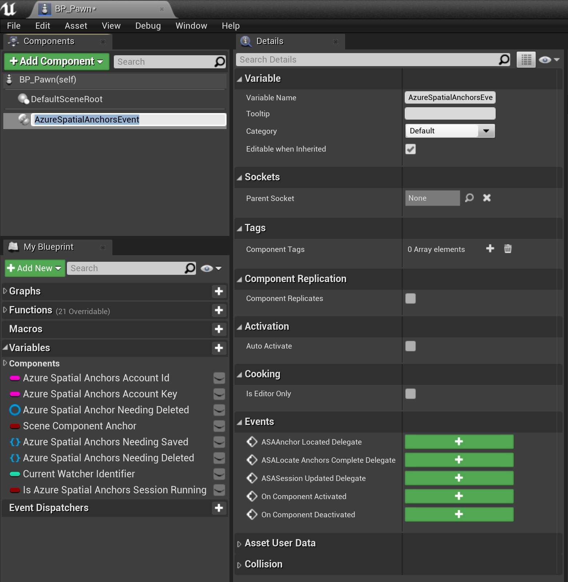The width and height of the screenshot is (568, 582).
Task: Click the Components panel icon
Action: [13, 41]
